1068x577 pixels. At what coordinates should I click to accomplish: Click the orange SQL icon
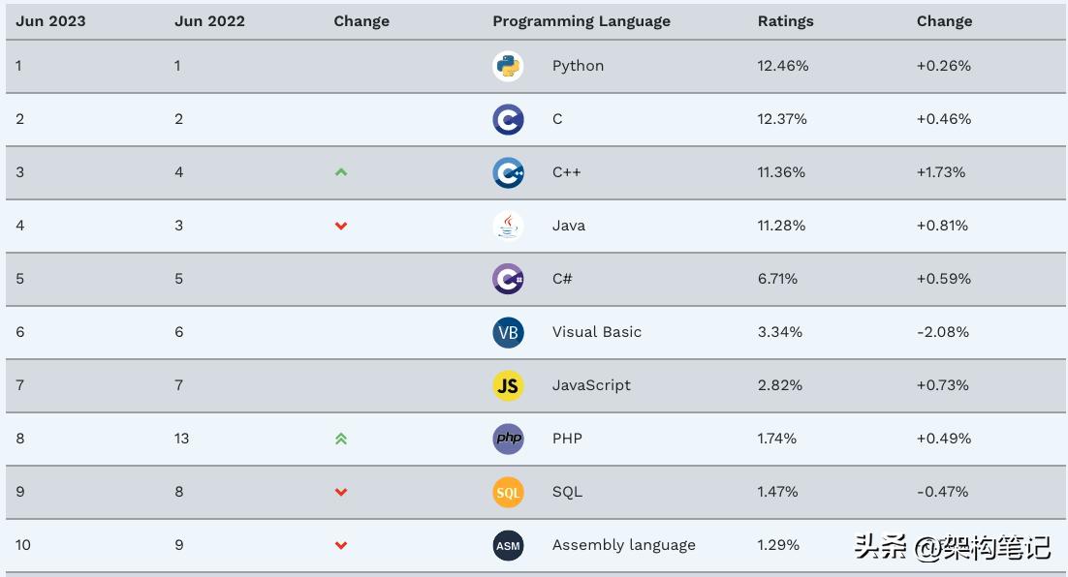pyautogui.click(x=508, y=492)
